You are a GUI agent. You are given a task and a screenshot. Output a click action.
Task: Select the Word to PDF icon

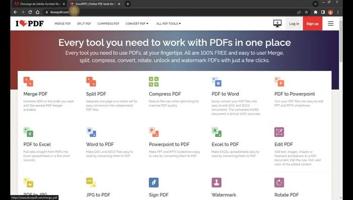pyautogui.click(x=91, y=132)
